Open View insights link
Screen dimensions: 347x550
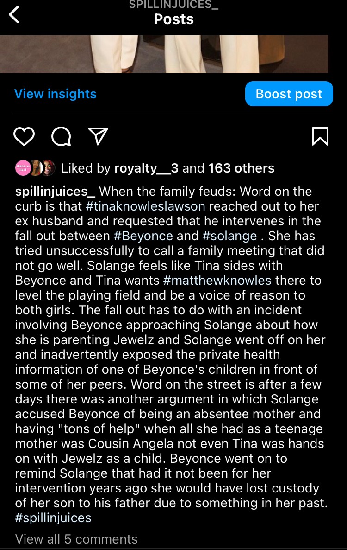56,94
